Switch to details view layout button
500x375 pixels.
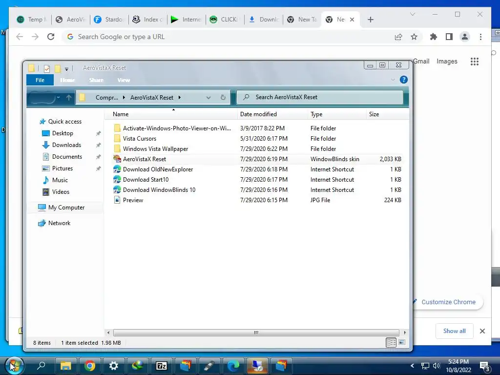click(x=391, y=342)
